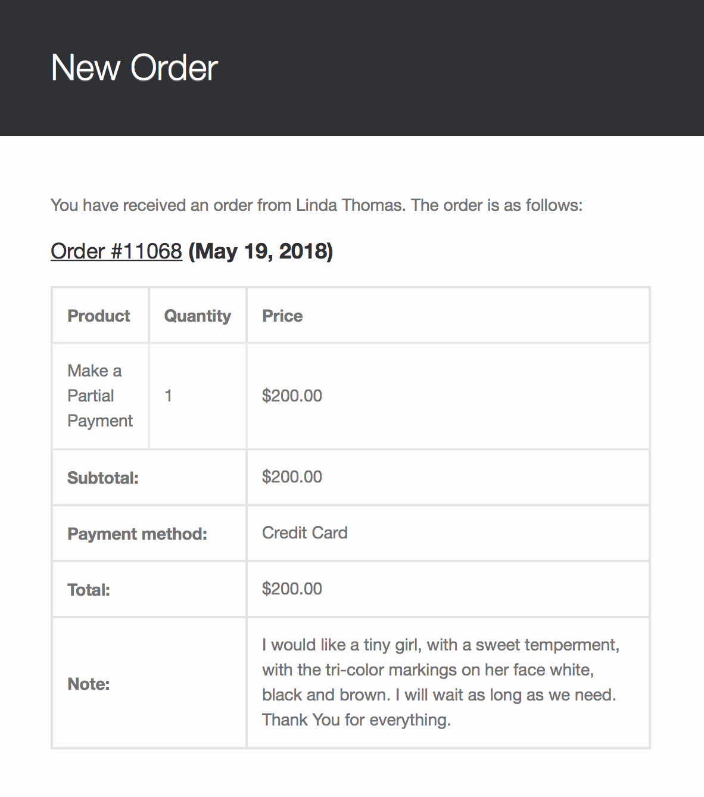Click the customer note about tiny girl

coord(441,682)
